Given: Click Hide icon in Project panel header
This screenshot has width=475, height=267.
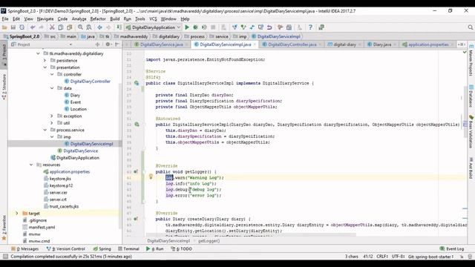Looking at the screenshot, I should click(117, 44).
